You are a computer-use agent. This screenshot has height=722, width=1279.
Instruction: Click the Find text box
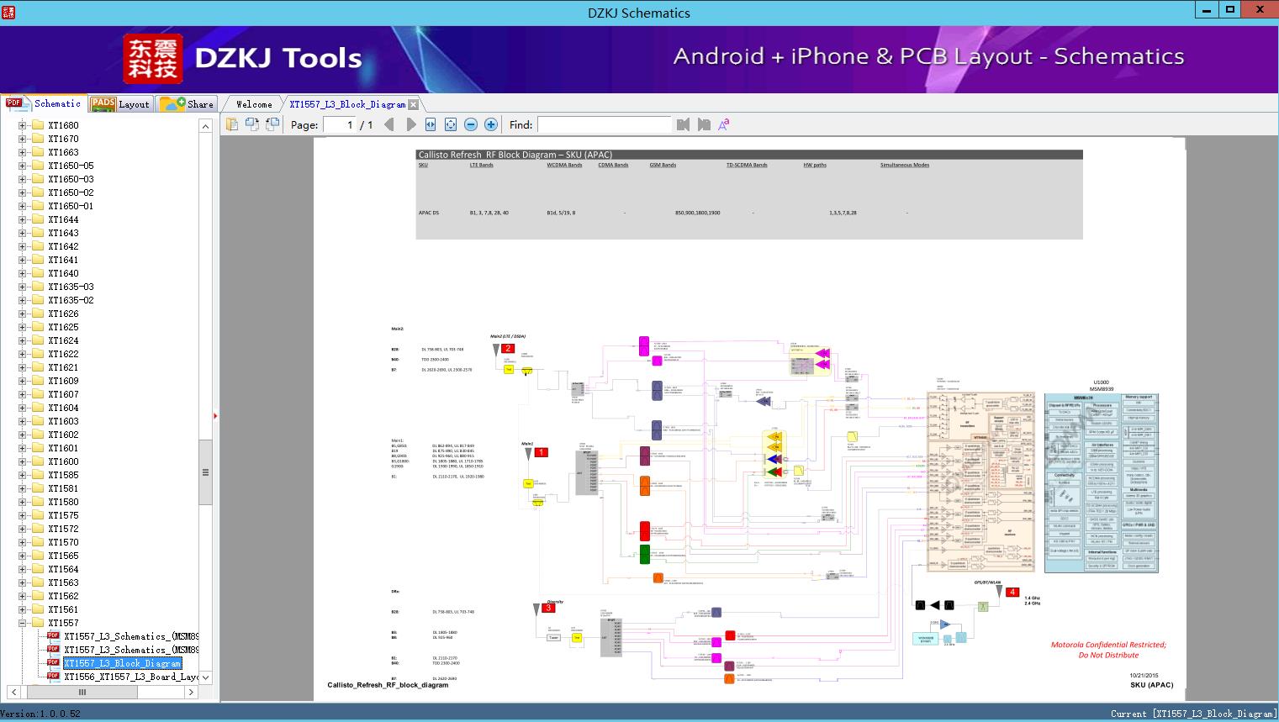(605, 124)
